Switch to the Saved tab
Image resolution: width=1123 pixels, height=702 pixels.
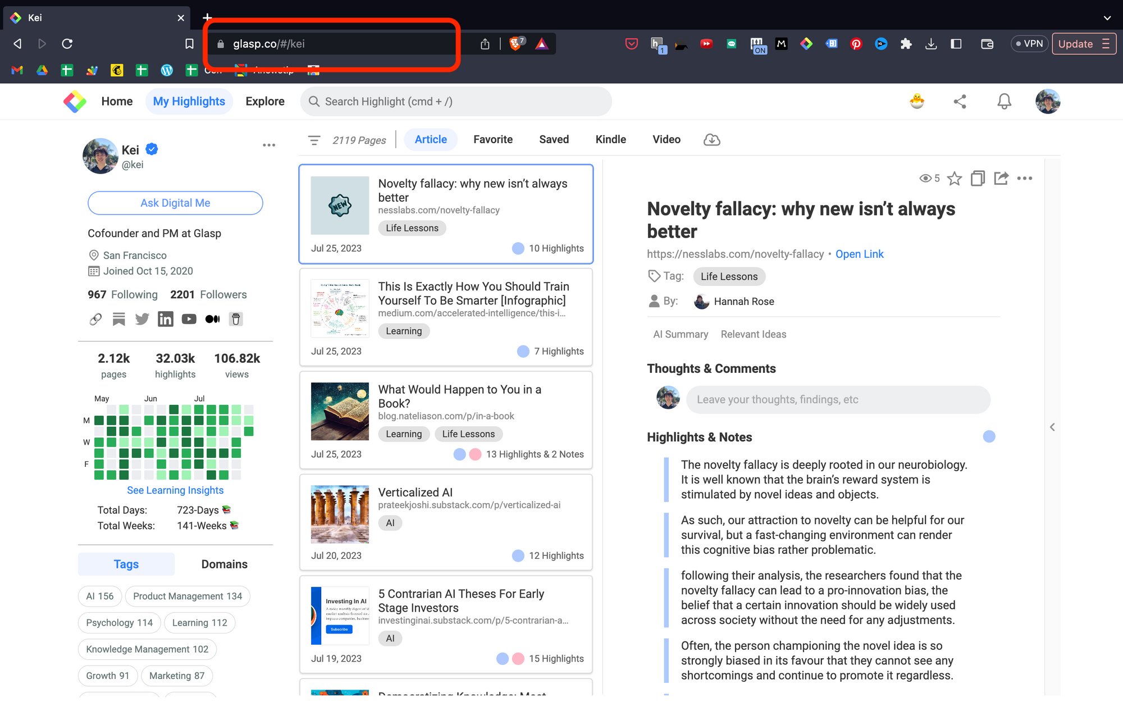pos(554,140)
